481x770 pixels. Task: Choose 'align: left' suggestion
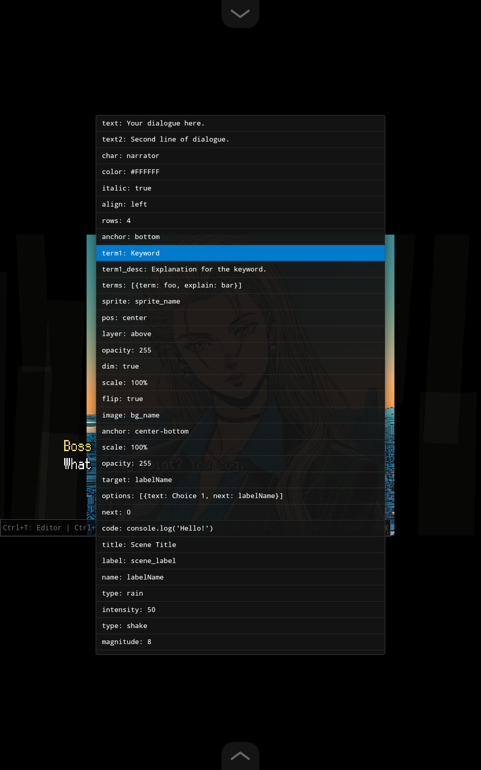coord(240,205)
